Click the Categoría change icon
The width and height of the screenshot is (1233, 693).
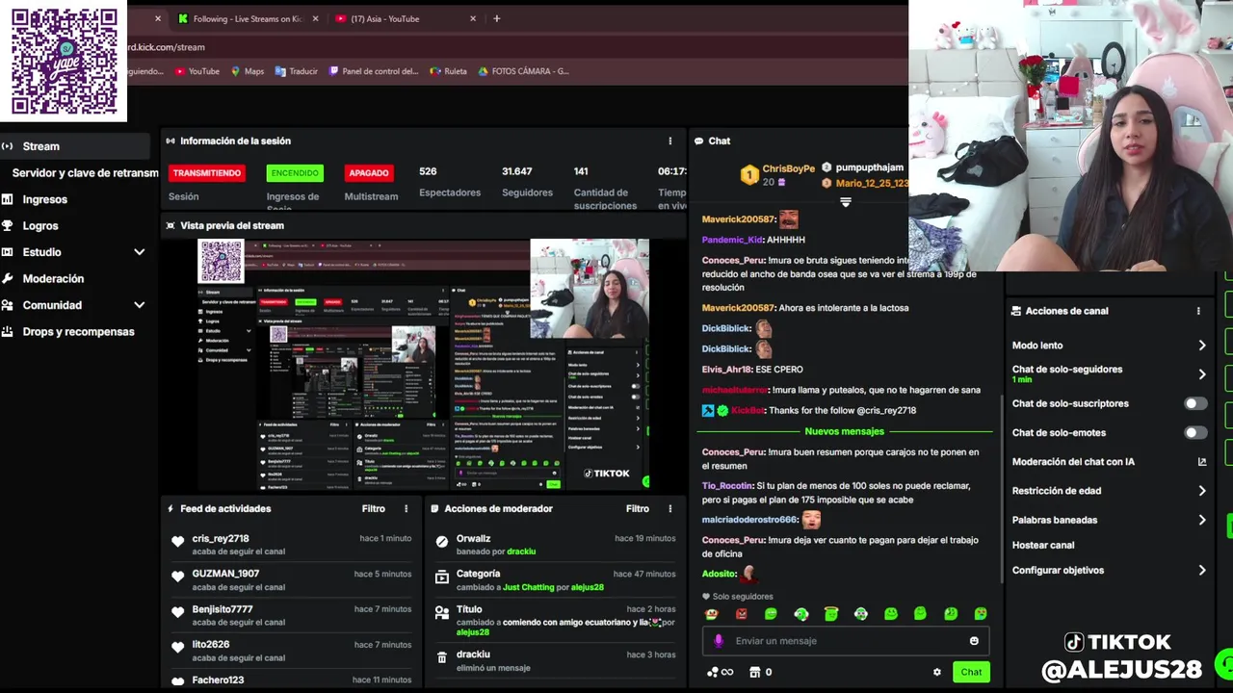[x=442, y=577]
